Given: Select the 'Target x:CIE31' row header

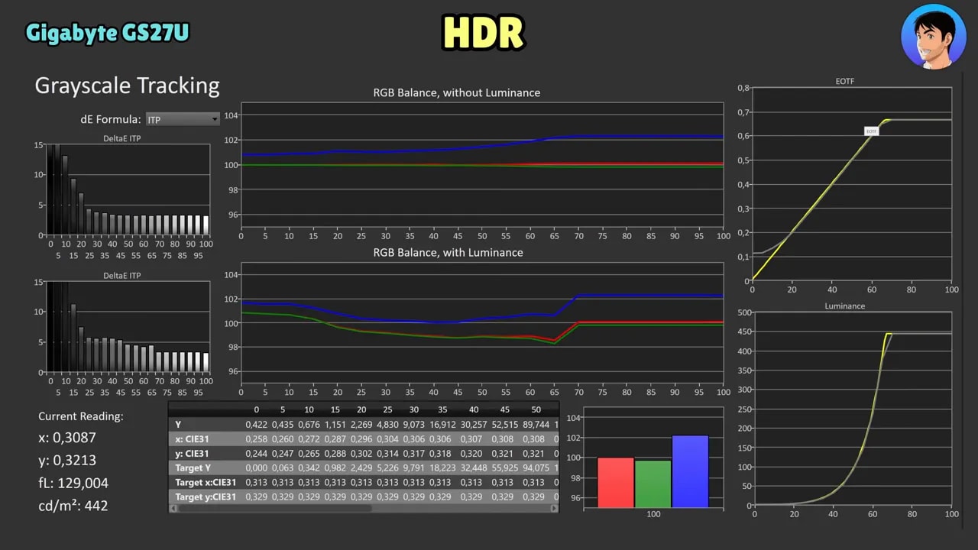Looking at the screenshot, I should tap(207, 483).
